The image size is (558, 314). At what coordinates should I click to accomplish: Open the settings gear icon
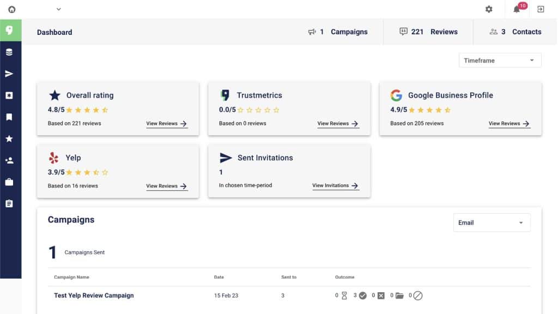pos(489,9)
